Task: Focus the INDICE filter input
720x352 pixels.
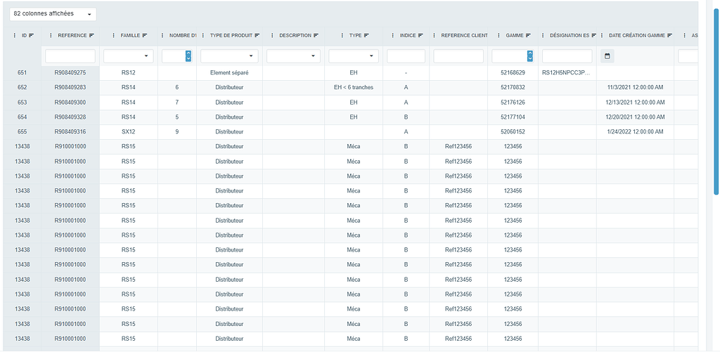Action: [406, 56]
